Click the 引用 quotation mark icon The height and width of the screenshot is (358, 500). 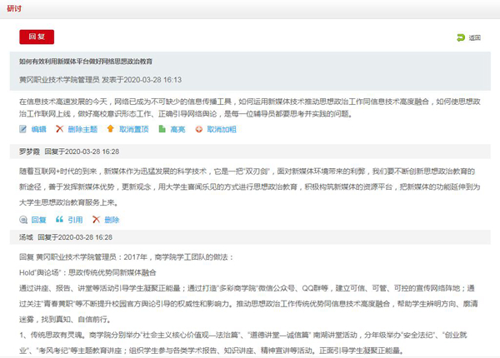(59, 220)
